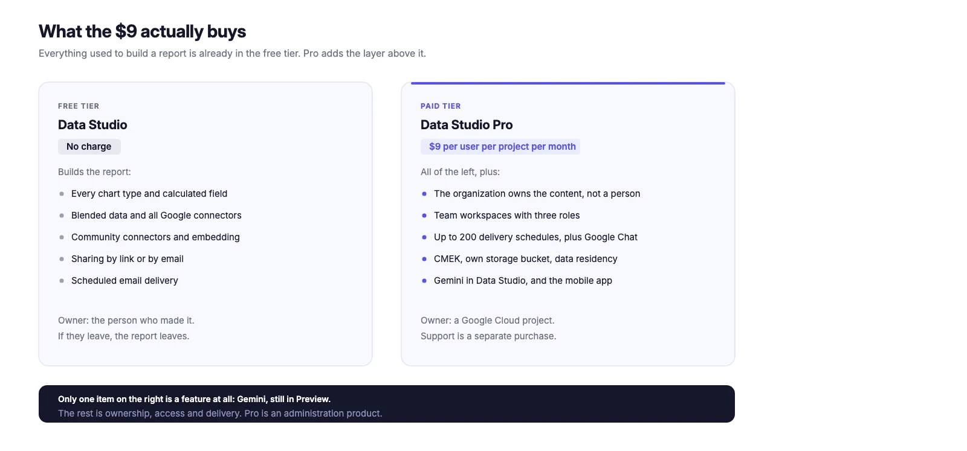This screenshot has width=967, height=451.
Task: Select "CMEK, own storage bucket, data residency"
Action: 526,259
